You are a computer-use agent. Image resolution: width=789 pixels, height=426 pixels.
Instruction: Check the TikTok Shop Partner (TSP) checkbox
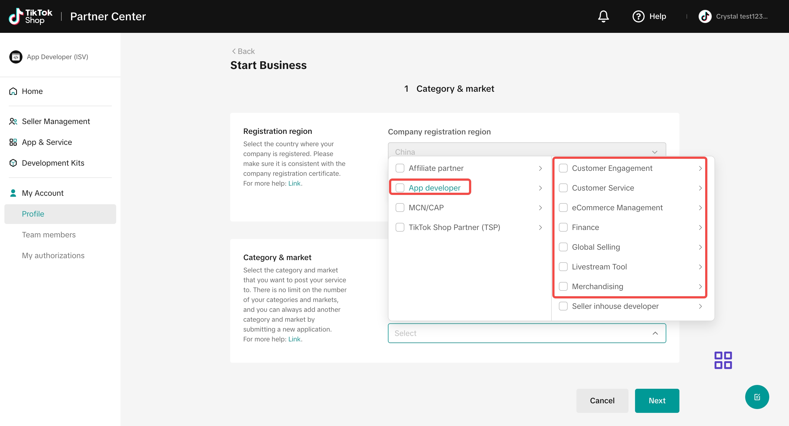click(x=400, y=227)
